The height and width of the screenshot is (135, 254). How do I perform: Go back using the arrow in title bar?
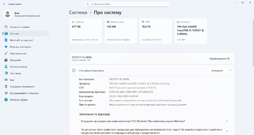tap(4, 4)
